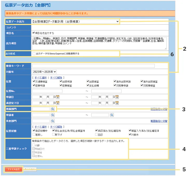Open calendar icon for 承認完了日 start date
The width and height of the screenshot is (188, 176).
[58, 103]
